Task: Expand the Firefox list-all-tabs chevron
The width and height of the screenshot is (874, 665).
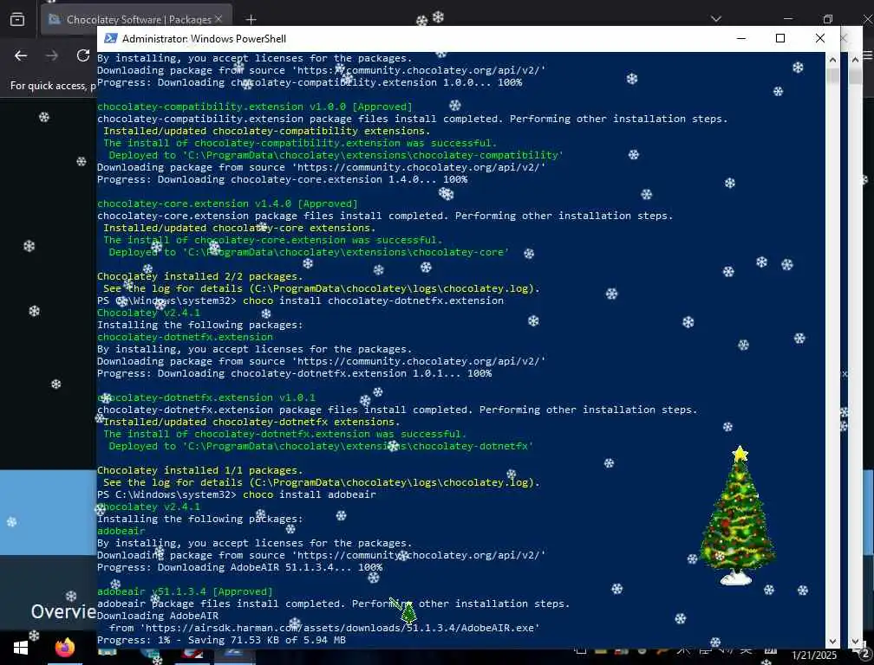Action: tap(716, 19)
